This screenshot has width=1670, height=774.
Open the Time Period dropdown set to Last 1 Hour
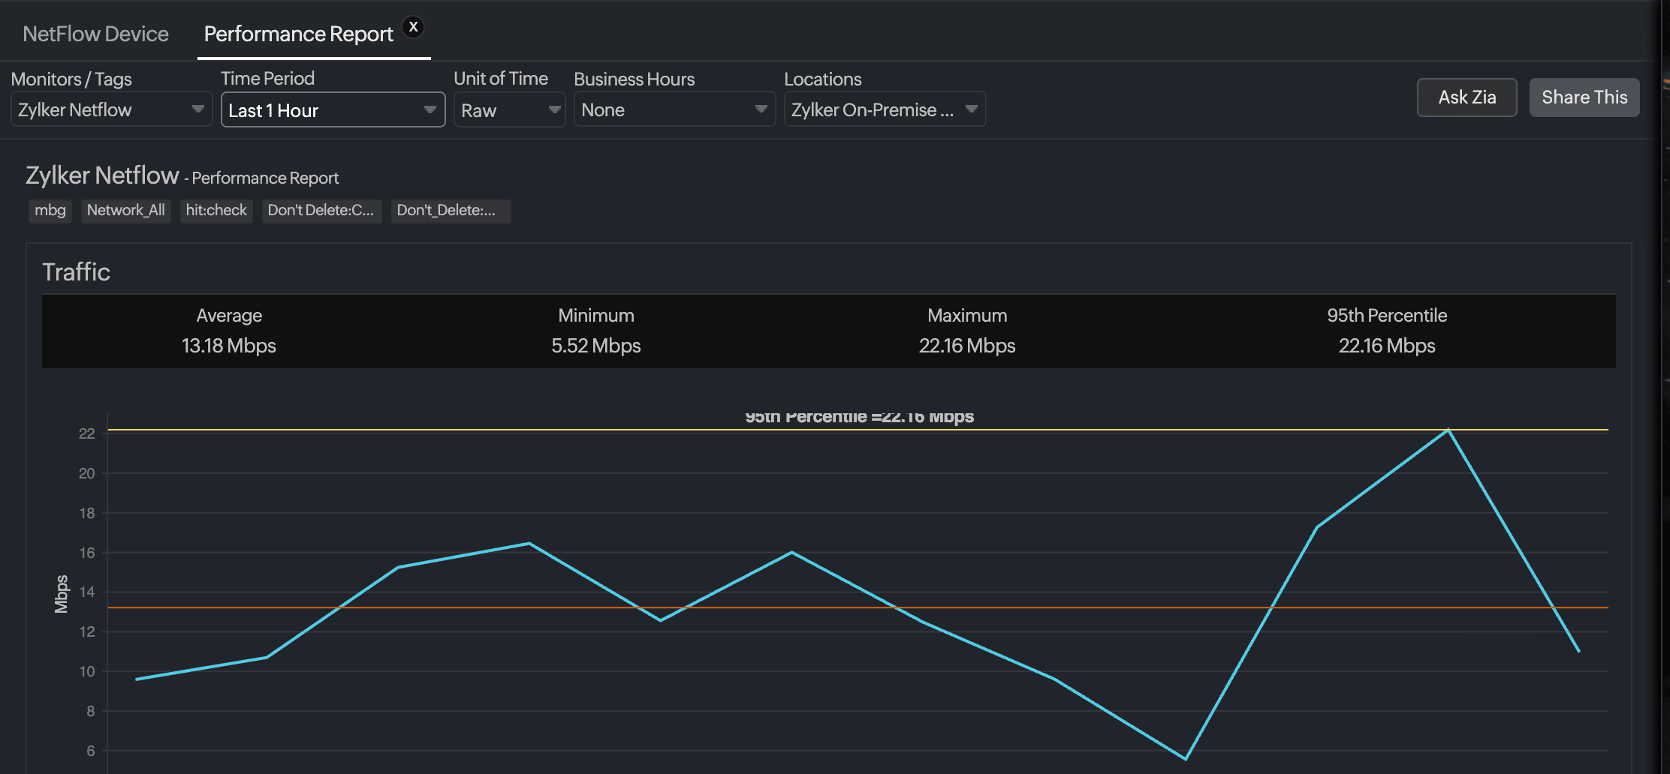[333, 109]
